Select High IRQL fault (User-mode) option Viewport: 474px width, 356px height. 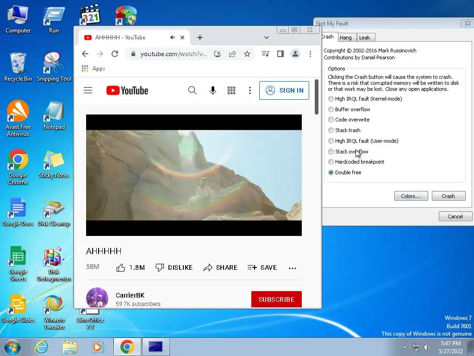[x=363, y=141]
